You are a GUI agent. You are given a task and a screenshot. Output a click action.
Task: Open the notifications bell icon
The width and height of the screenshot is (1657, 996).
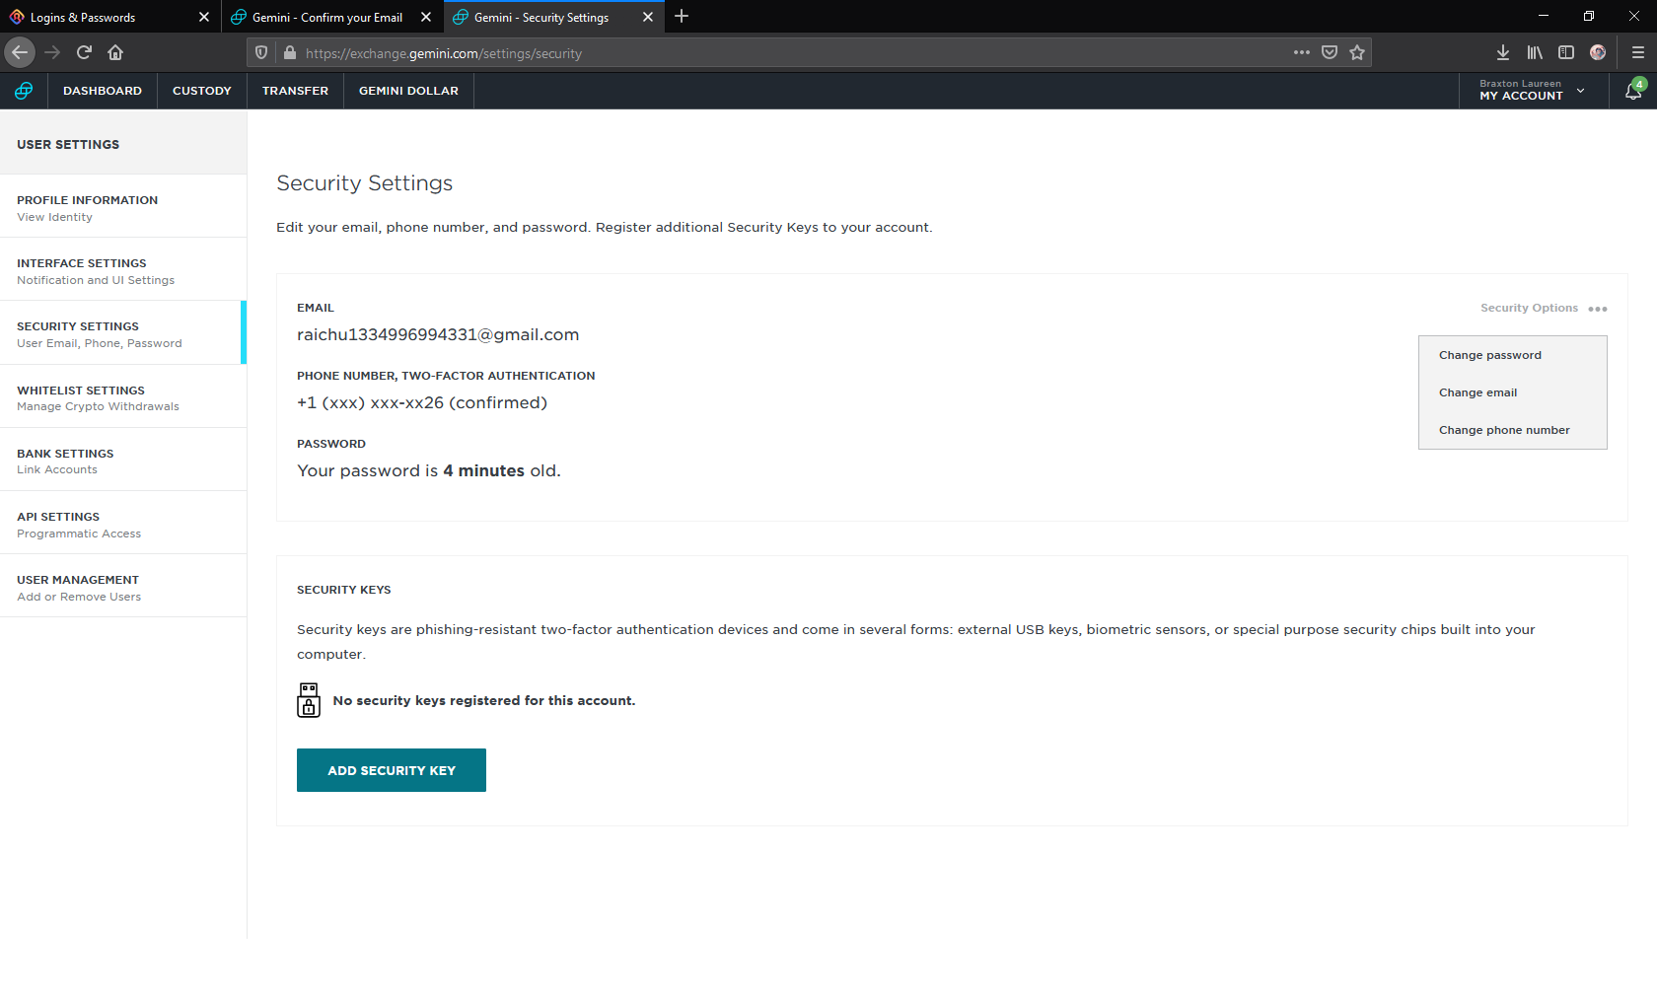click(1633, 91)
